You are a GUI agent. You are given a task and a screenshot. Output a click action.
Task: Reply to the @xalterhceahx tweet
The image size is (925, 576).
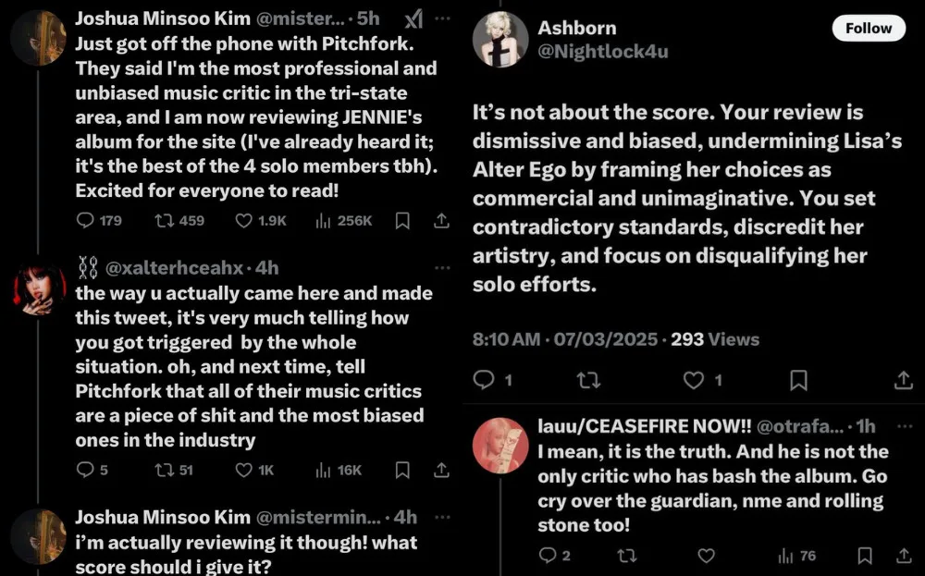86,470
